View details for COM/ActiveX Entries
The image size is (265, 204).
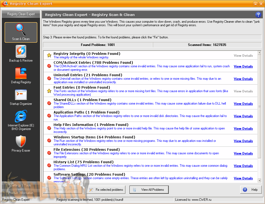pyautogui.click(x=243, y=66)
